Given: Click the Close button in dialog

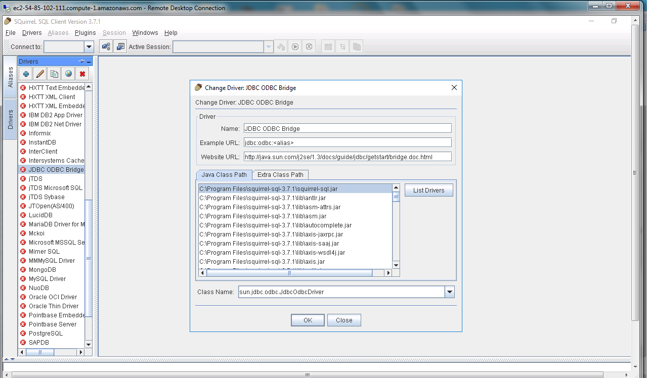Looking at the screenshot, I should (344, 320).
